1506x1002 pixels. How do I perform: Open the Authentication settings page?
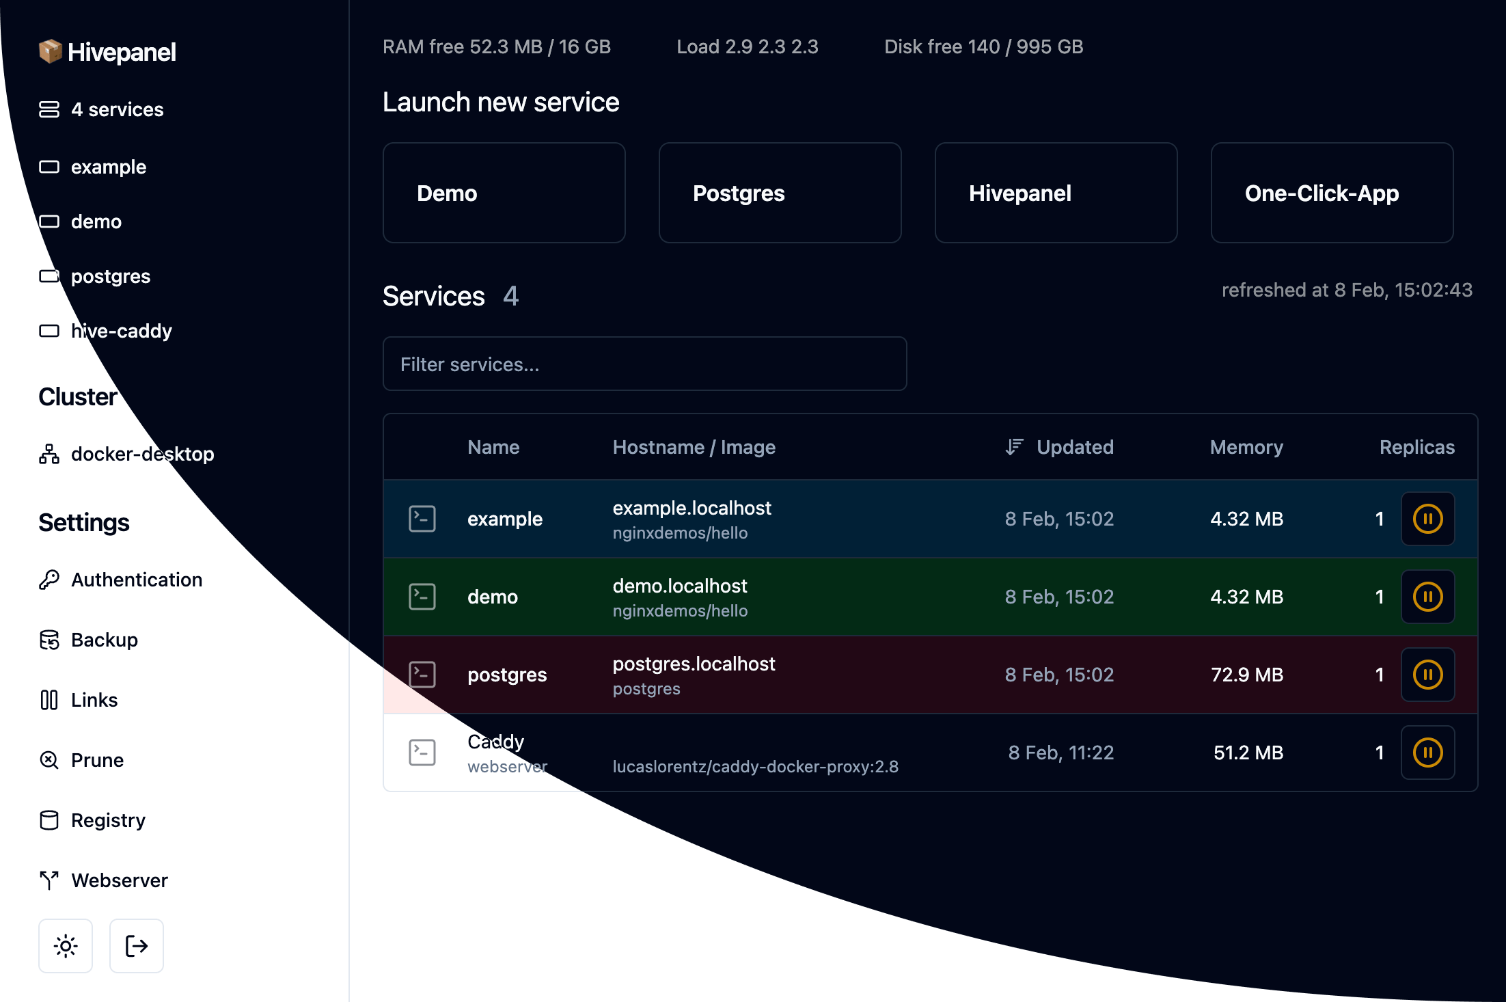click(x=137, y=580)
